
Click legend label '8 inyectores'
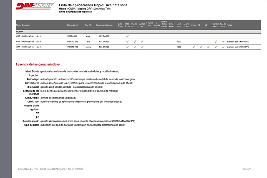point(32,83)
